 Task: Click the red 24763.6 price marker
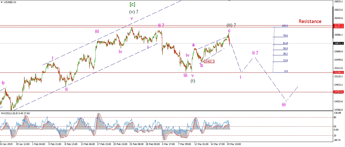[338, 92]
